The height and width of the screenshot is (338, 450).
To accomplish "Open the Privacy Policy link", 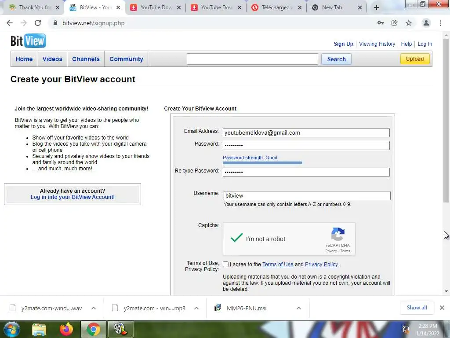I will (x=321, y=265).
